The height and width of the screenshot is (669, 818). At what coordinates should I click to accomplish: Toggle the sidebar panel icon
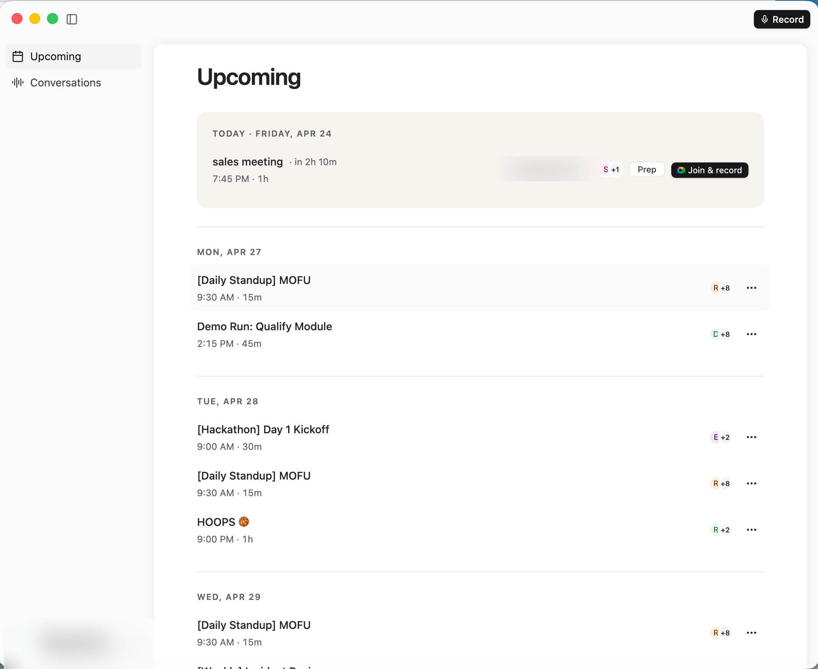tap(72, 19)
